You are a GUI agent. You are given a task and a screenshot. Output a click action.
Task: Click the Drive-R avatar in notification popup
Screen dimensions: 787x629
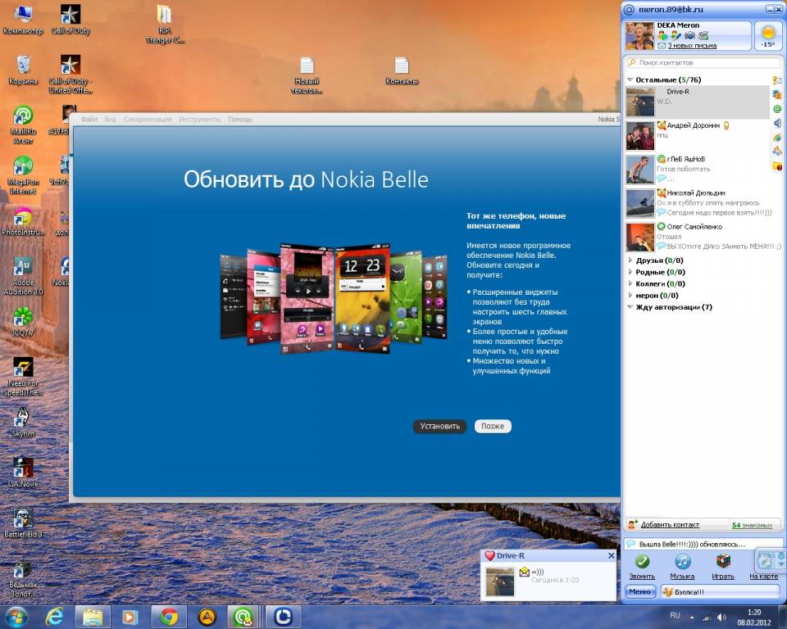(x=500, y=581)
